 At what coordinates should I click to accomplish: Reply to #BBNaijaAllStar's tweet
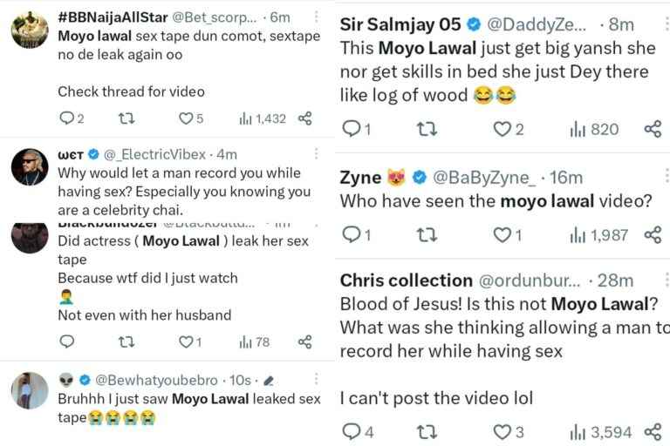coord(71,118)
